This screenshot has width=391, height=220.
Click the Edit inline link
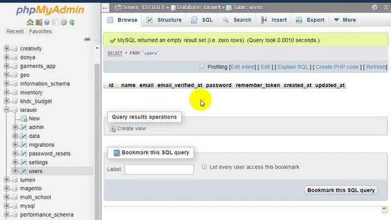point(243,67)
